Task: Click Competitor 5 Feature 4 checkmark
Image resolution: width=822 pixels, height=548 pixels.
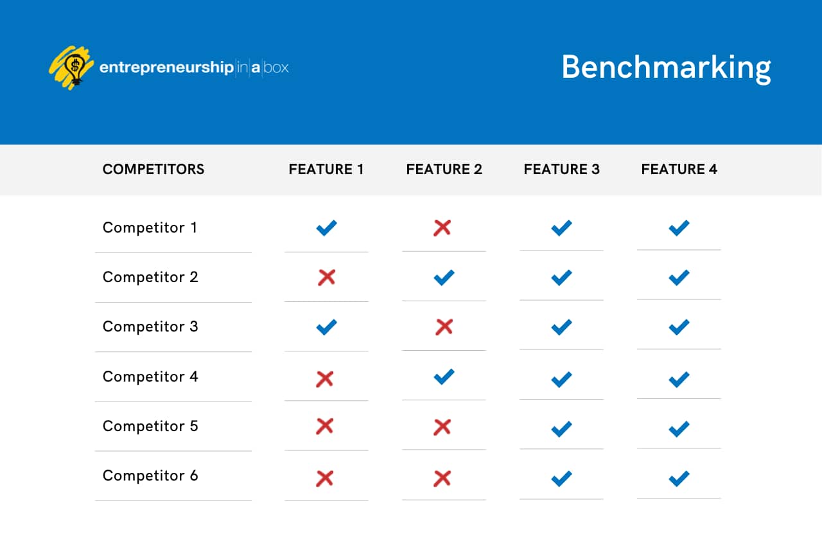Action: point(679,429)
